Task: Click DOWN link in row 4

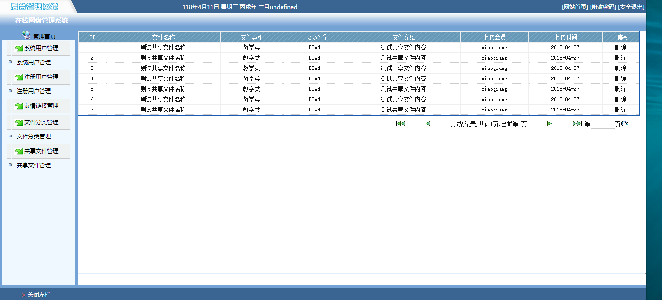Action: pyautogui.click(x=315, y=79)
